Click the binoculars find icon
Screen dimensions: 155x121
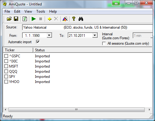tap(81, 19)
